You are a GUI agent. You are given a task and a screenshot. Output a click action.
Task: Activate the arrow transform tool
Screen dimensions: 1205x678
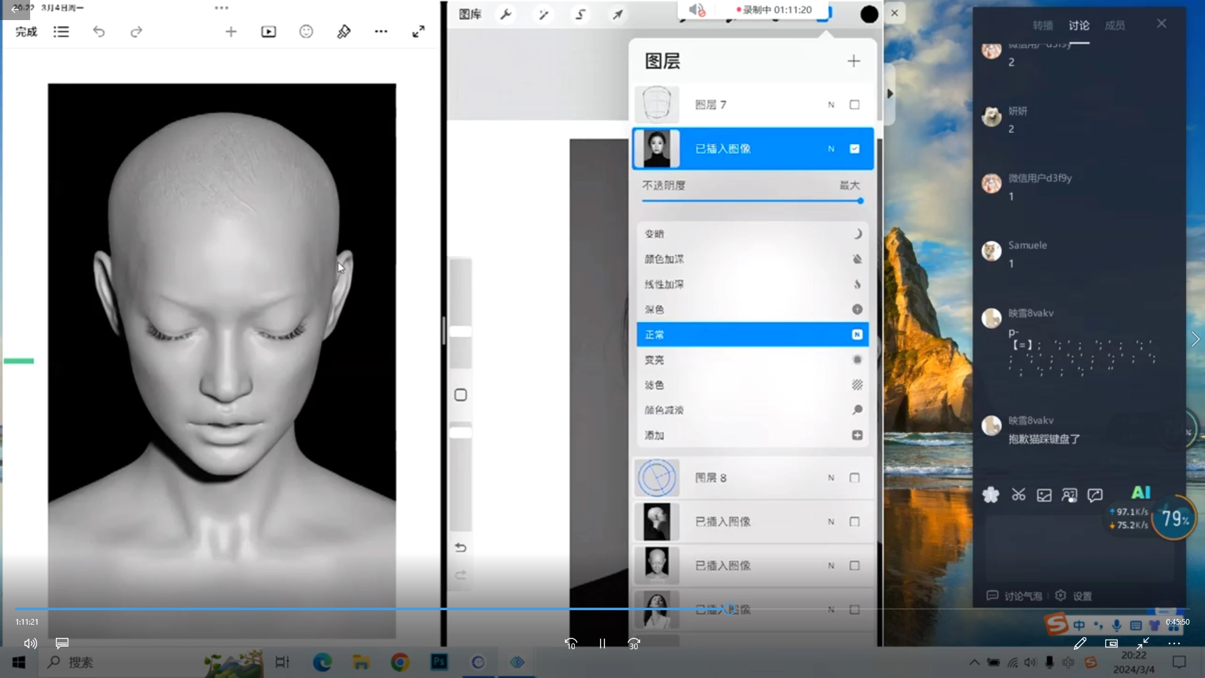tap(618, 14)
